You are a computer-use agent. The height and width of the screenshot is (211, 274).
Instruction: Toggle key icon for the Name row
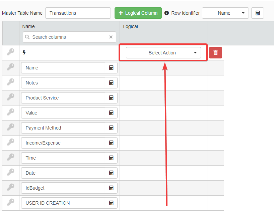[x=11, y=67]
